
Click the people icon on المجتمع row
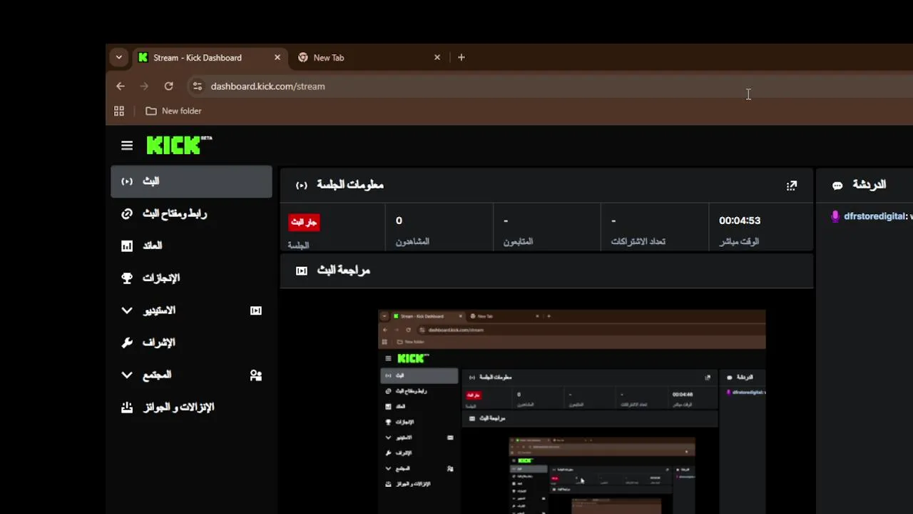tap(256, 375)
